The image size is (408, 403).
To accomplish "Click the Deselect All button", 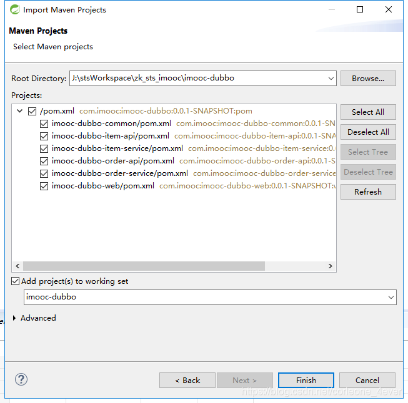I will pos(368,132).
